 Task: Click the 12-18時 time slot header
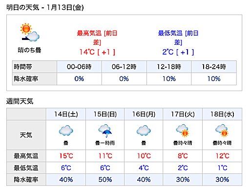tap(169, 67)
